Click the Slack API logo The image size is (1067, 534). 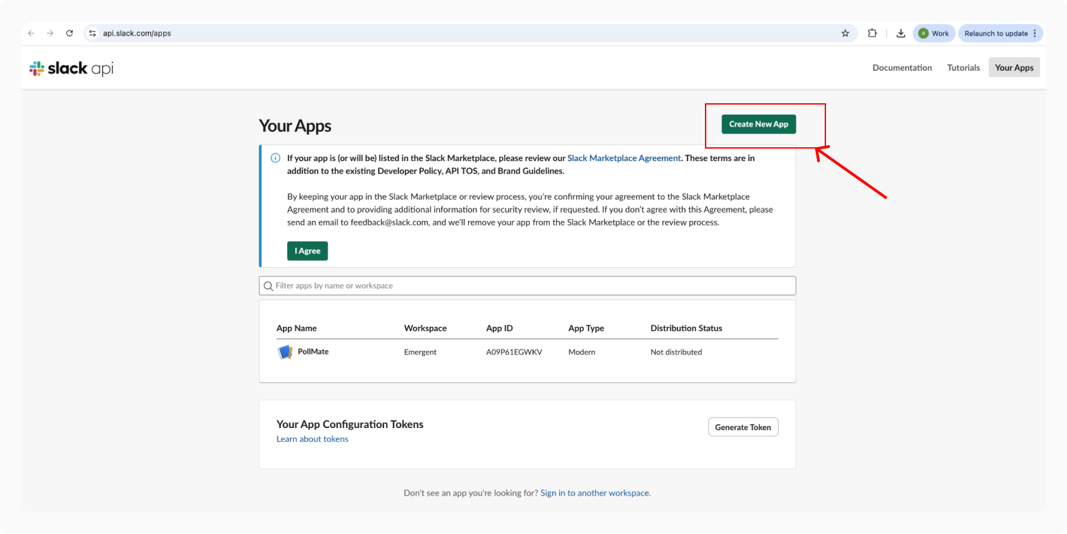click(71, 68)
